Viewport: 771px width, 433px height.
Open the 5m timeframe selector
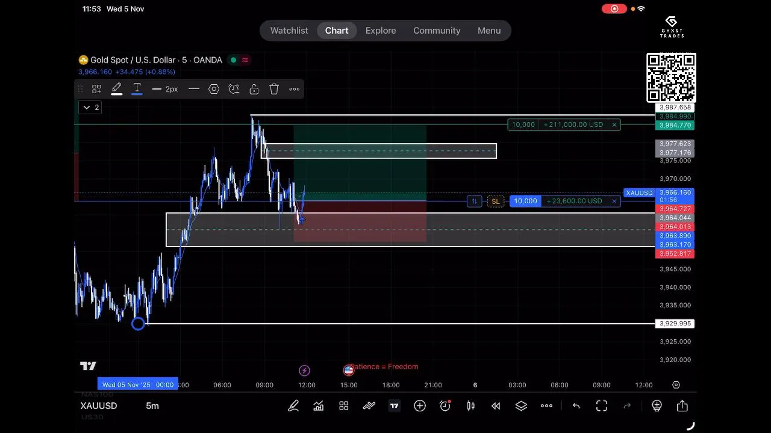(152, 406)
